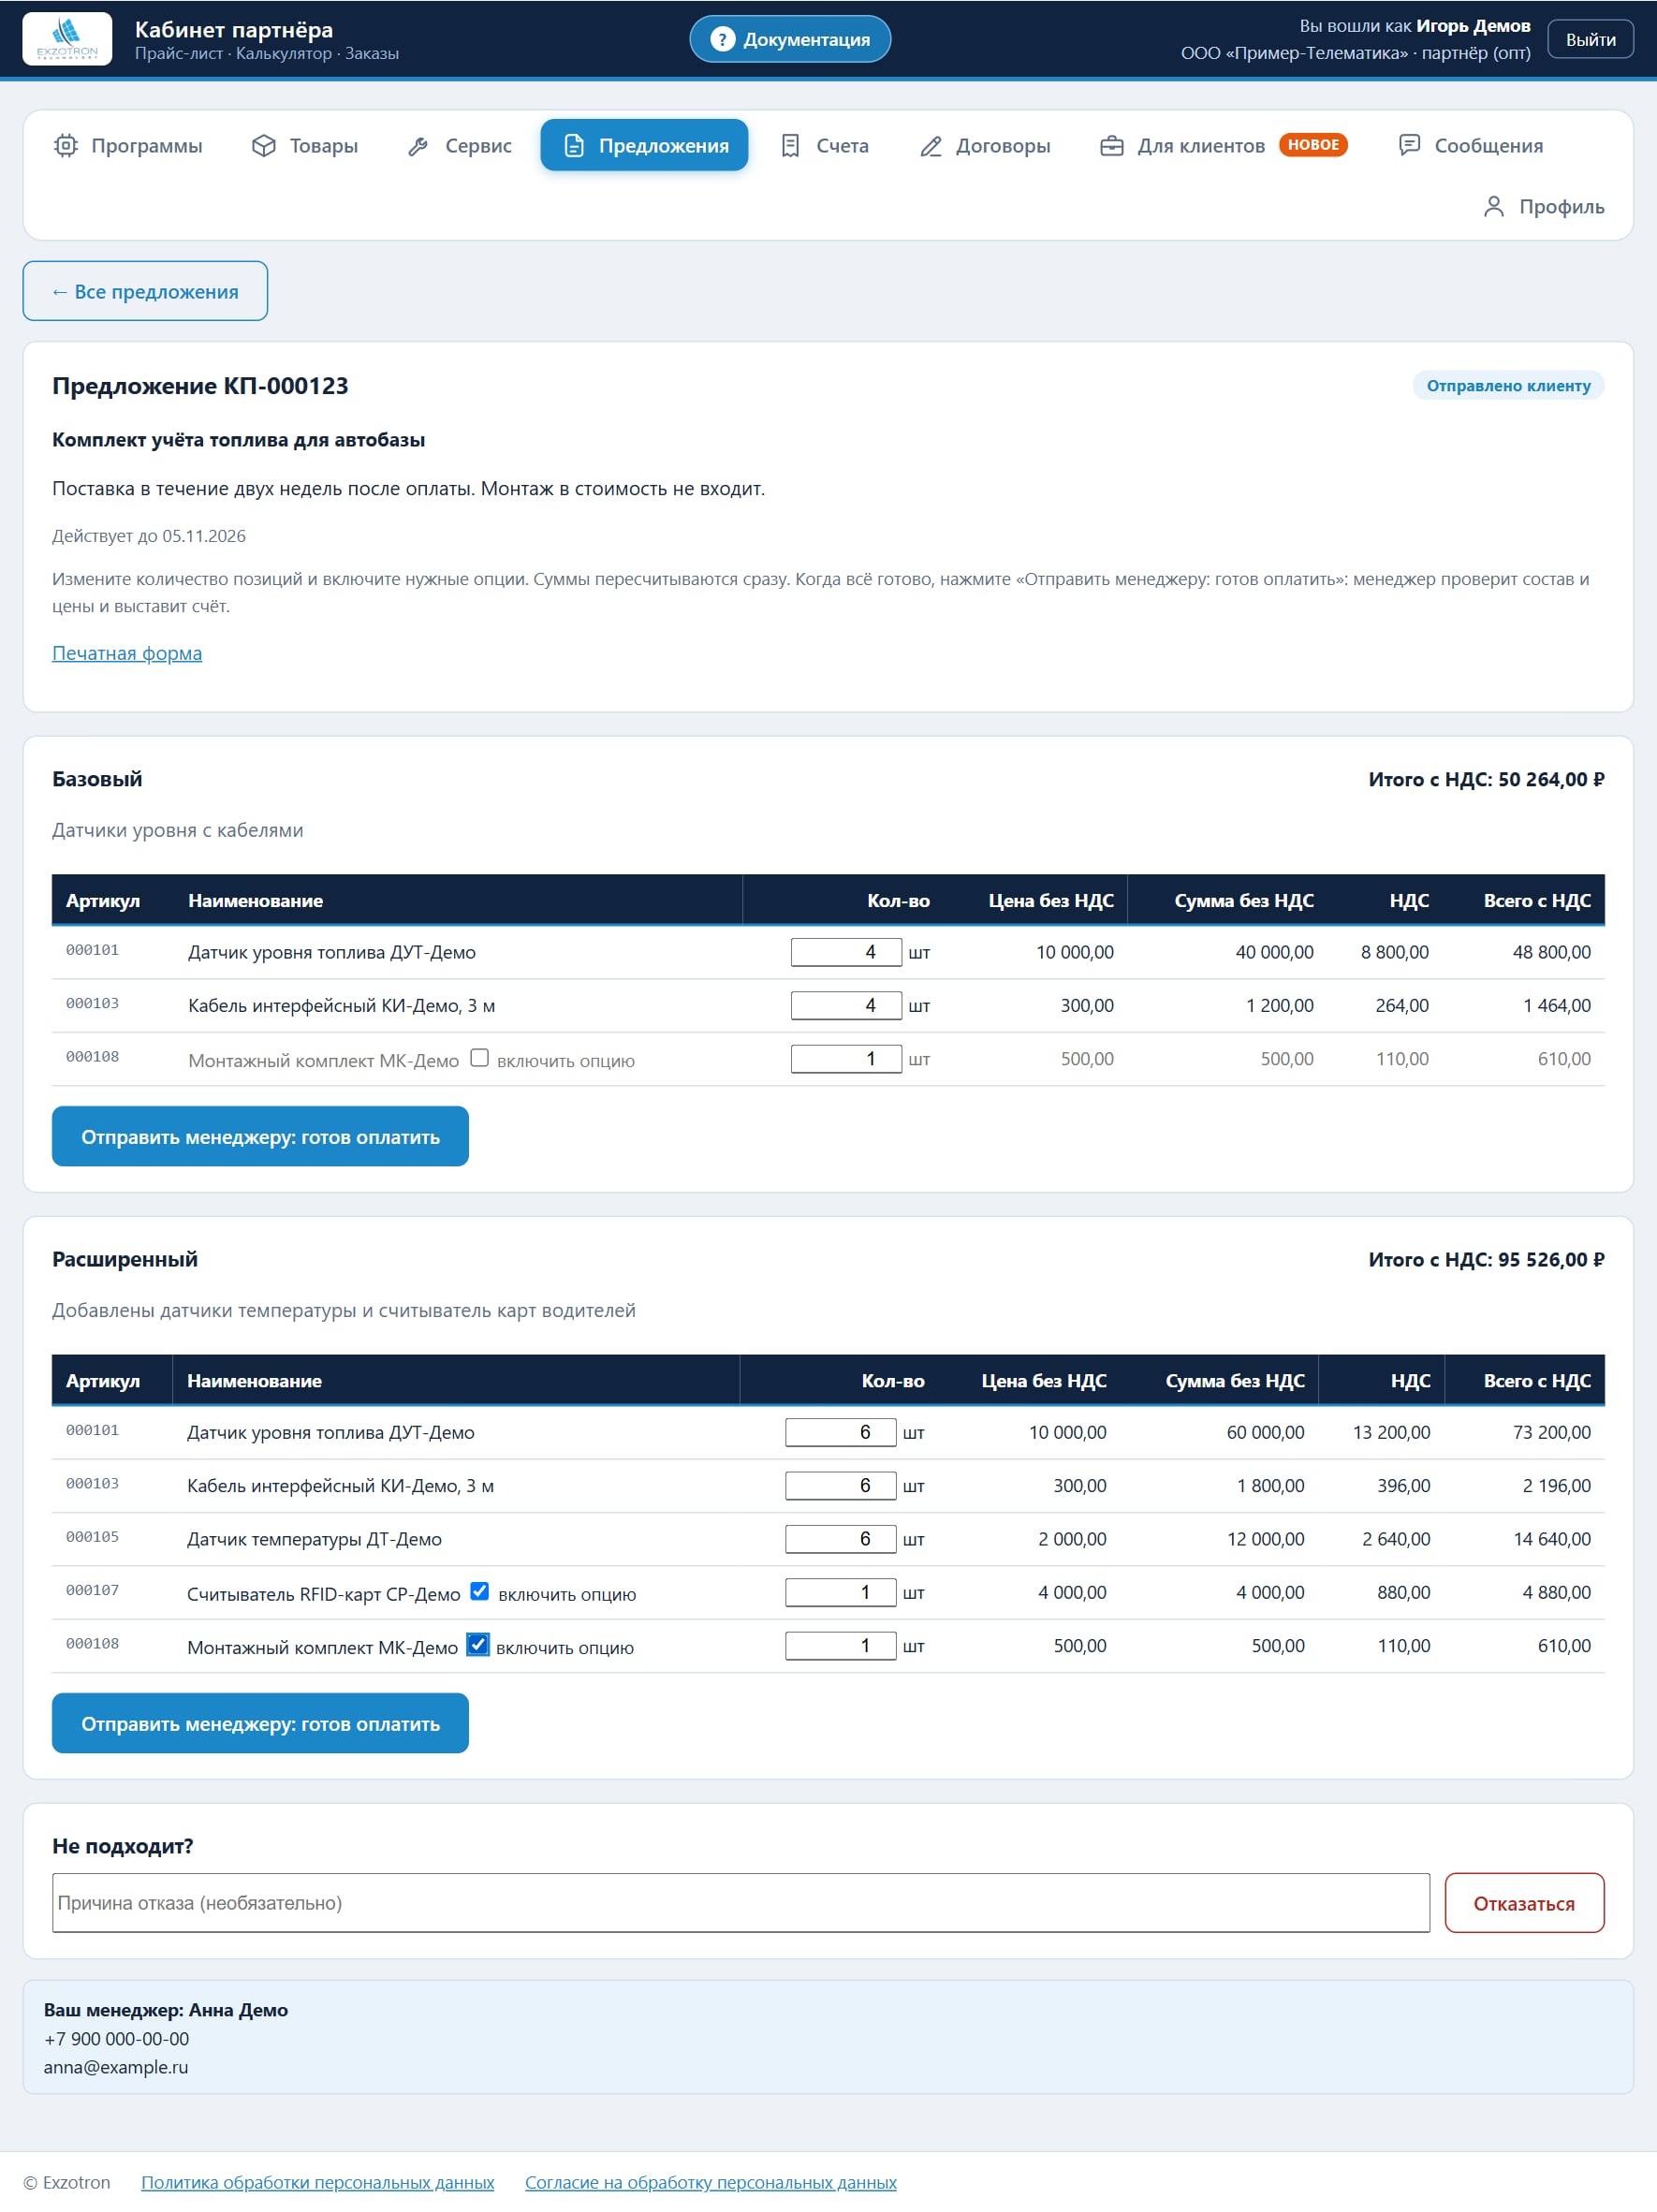Viewport: 1657px width, 2212px height.
Task: Open Согласие на обработку персональных данных link
Action: [711, 2182]
